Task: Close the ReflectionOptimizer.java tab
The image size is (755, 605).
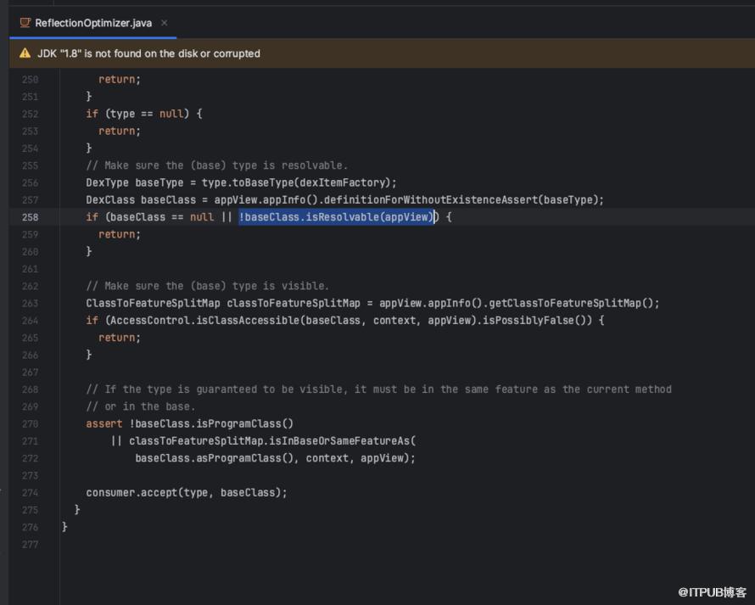Action: tap(164, 23)
